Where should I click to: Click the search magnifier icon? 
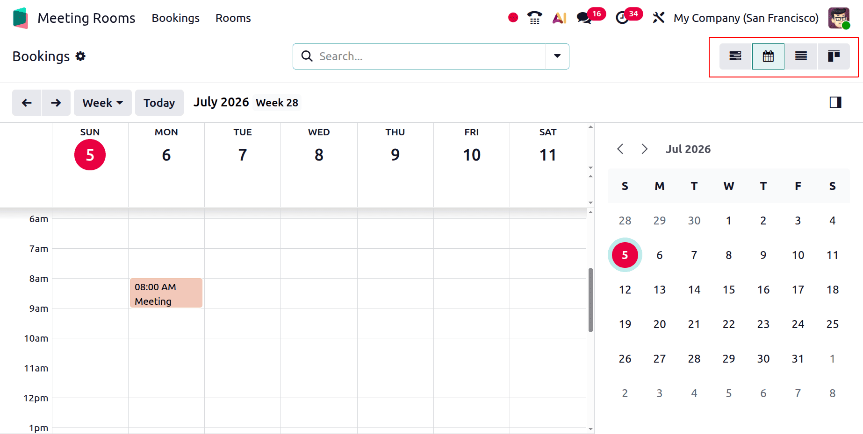(x=307, y=56)
